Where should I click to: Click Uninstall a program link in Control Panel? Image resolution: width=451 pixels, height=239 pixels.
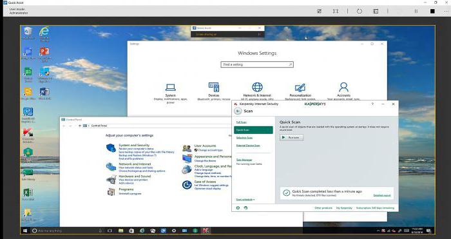(x=130, y=194)
